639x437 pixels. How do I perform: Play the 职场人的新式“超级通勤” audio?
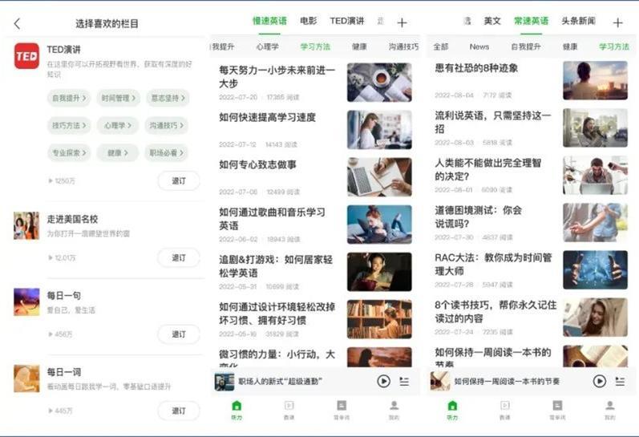click(383, 381)
